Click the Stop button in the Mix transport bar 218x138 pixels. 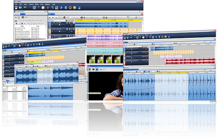pyautogui.click(x=50, y=18)
